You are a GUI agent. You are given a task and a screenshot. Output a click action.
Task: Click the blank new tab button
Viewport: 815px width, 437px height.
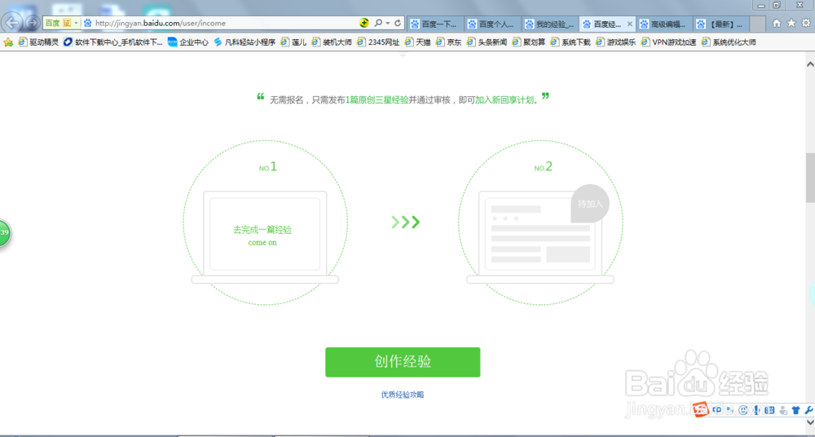758,24
